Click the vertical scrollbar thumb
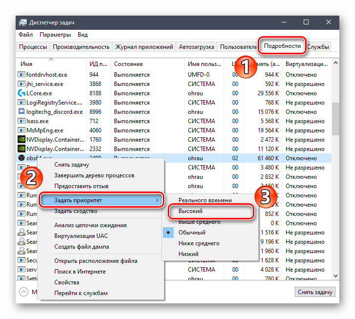This screenshot has width=355, height=319. (335, 119)
